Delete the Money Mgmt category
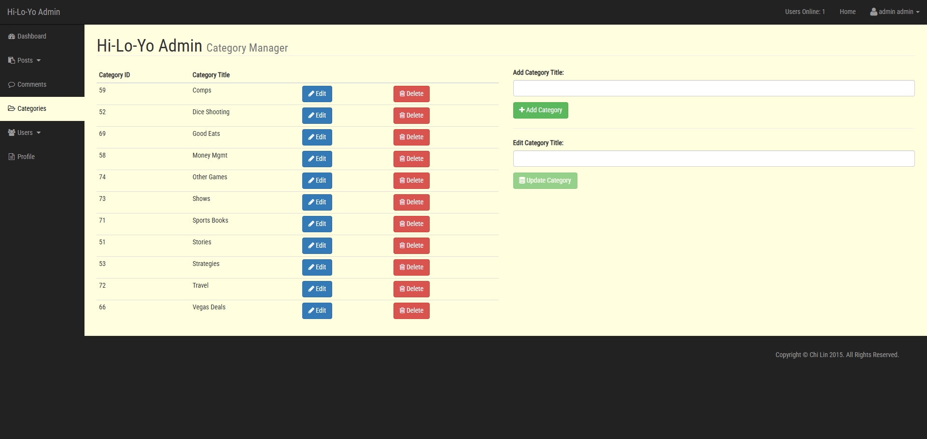This screenshot has height=439, width=927. pos(411,159)
